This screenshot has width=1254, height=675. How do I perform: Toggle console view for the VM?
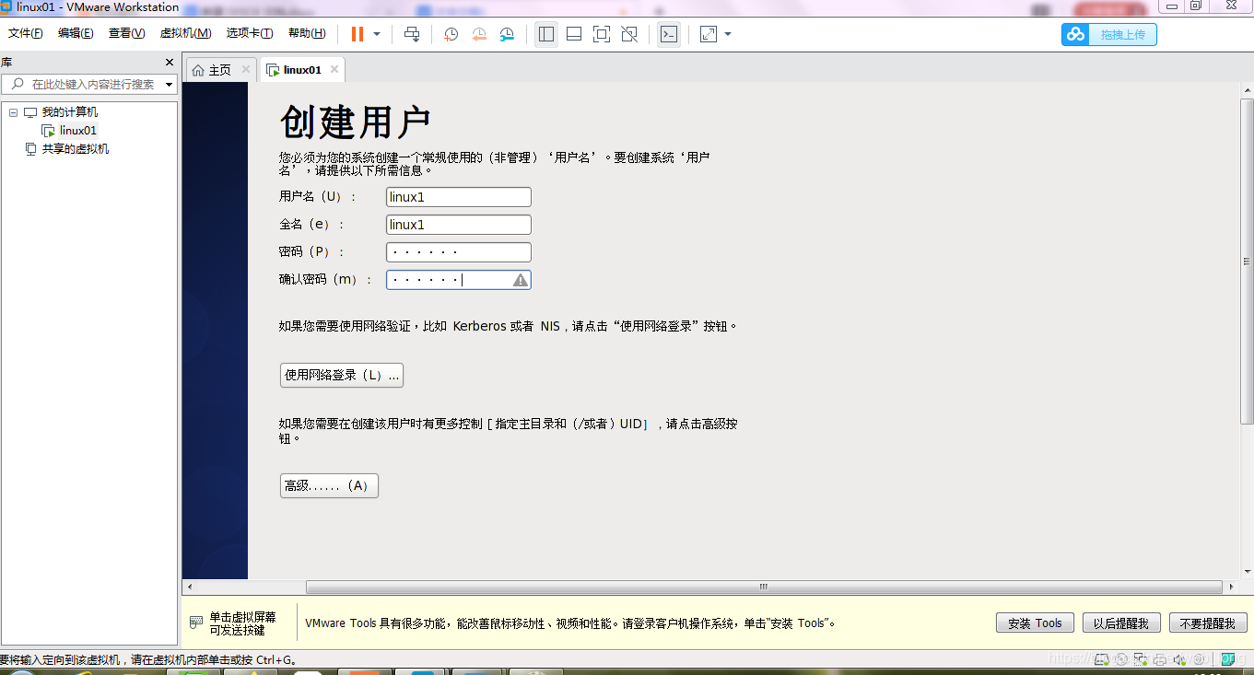coord(669,33)
